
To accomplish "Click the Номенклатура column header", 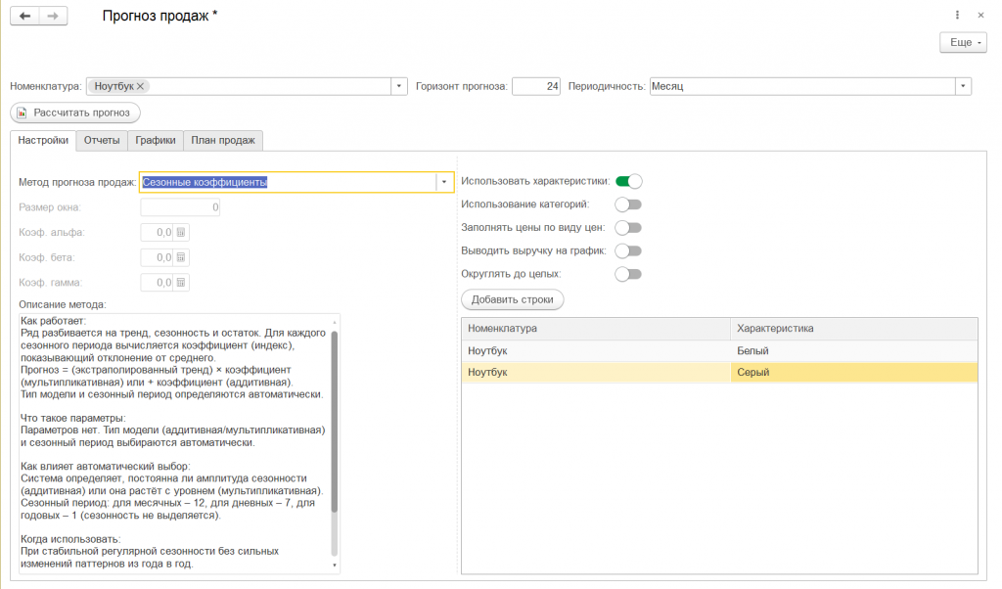I will tap(596, 329).
